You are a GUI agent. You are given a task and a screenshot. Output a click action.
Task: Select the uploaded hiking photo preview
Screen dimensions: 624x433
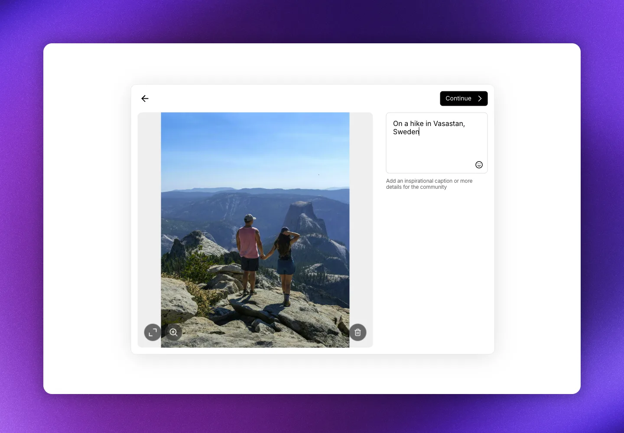point(255,230)
